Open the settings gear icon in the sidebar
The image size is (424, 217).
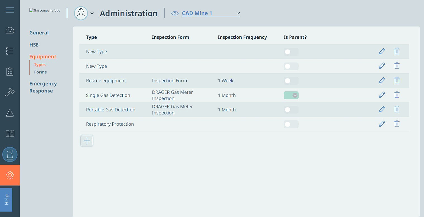coord(10,175)
